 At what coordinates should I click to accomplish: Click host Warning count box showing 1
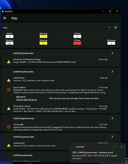pos(43,36)
